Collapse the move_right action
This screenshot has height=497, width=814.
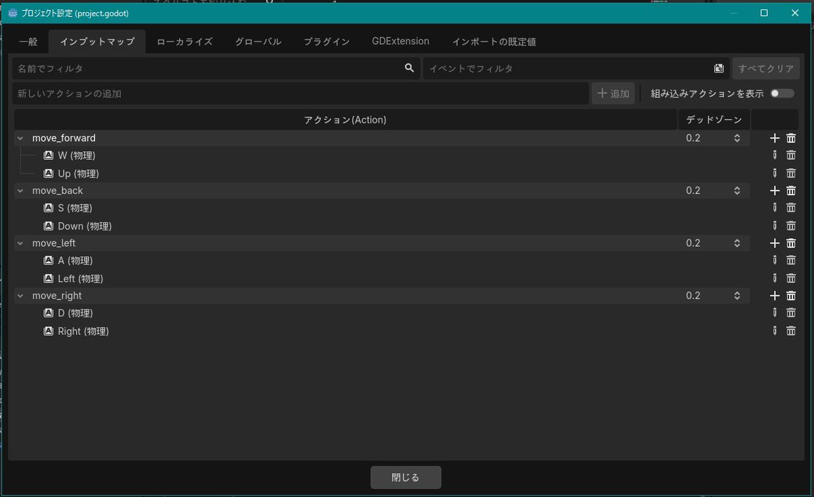pos(20,296)
